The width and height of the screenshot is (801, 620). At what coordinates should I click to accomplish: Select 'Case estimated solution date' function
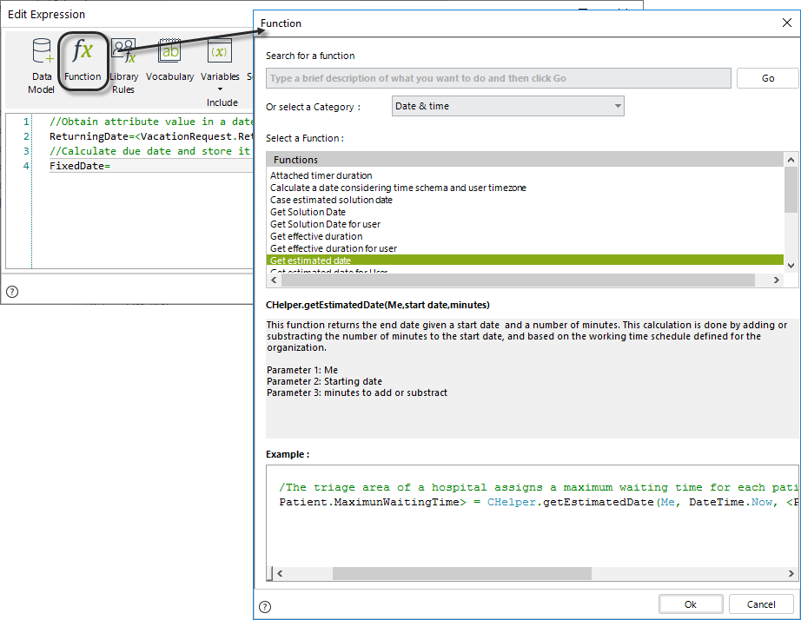point(331,200)
